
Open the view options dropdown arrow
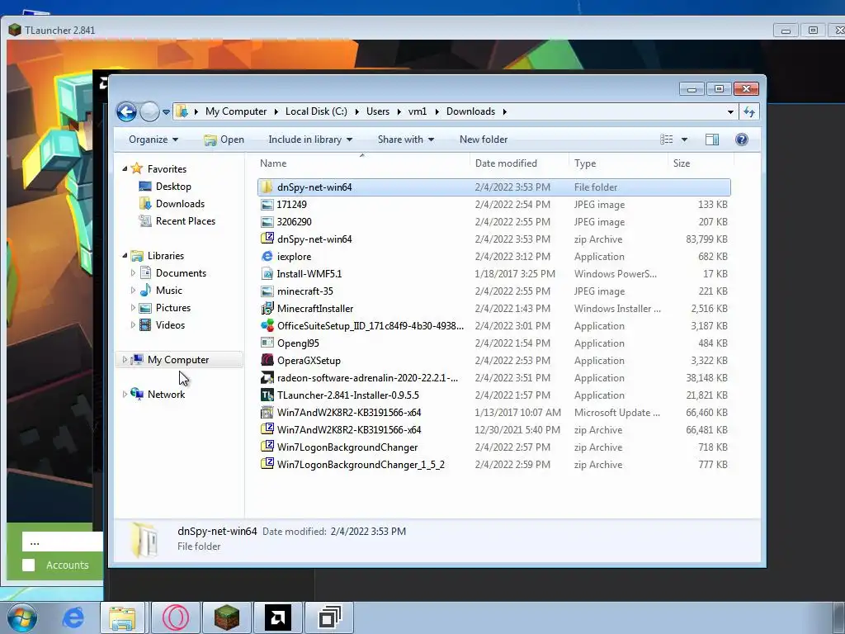[x=684, y=140]
